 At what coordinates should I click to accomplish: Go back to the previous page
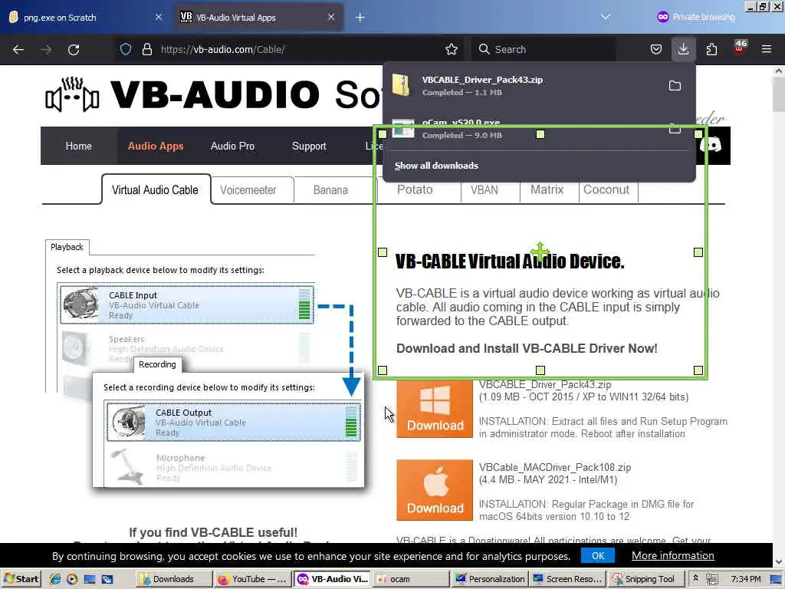pos(18,50)
